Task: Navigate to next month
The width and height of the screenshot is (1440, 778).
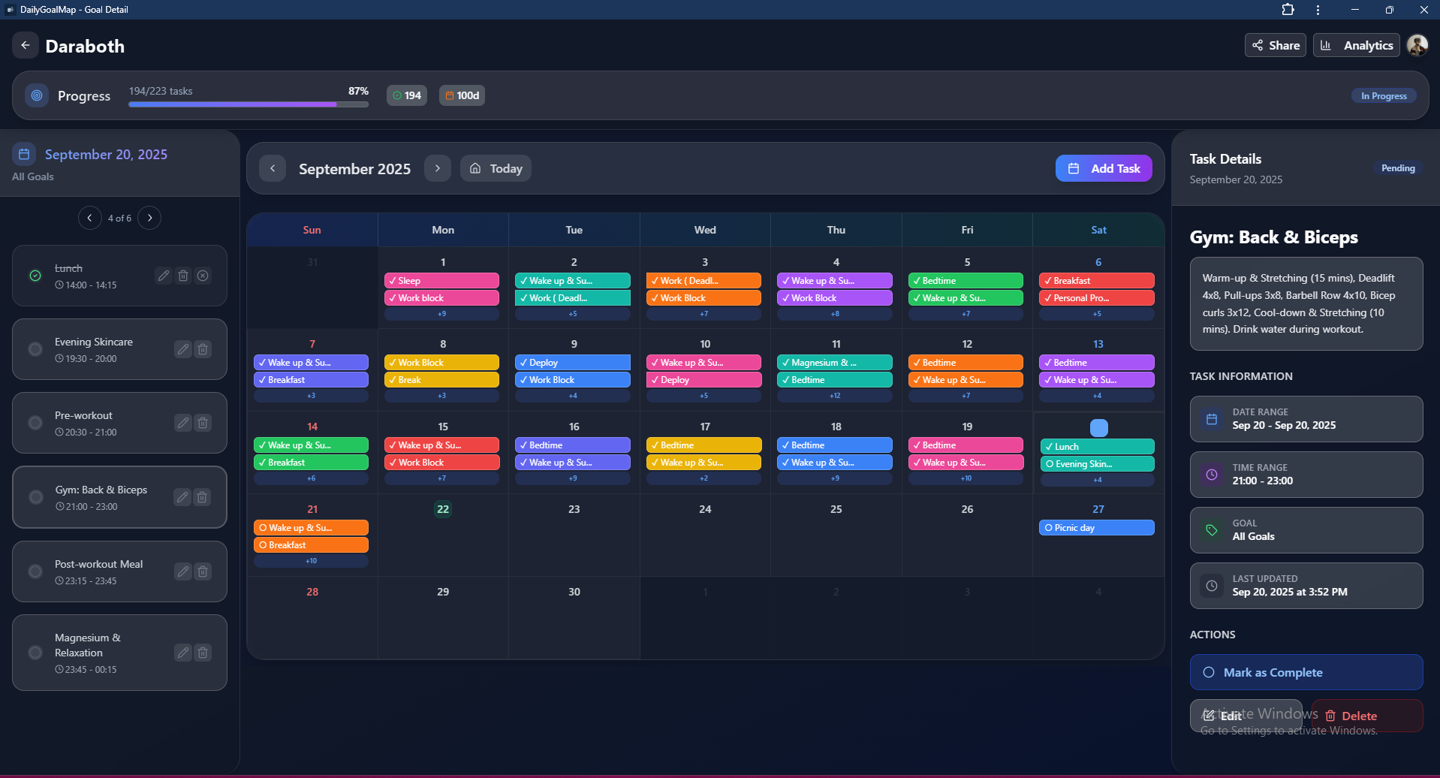Action: pos(437,168)
